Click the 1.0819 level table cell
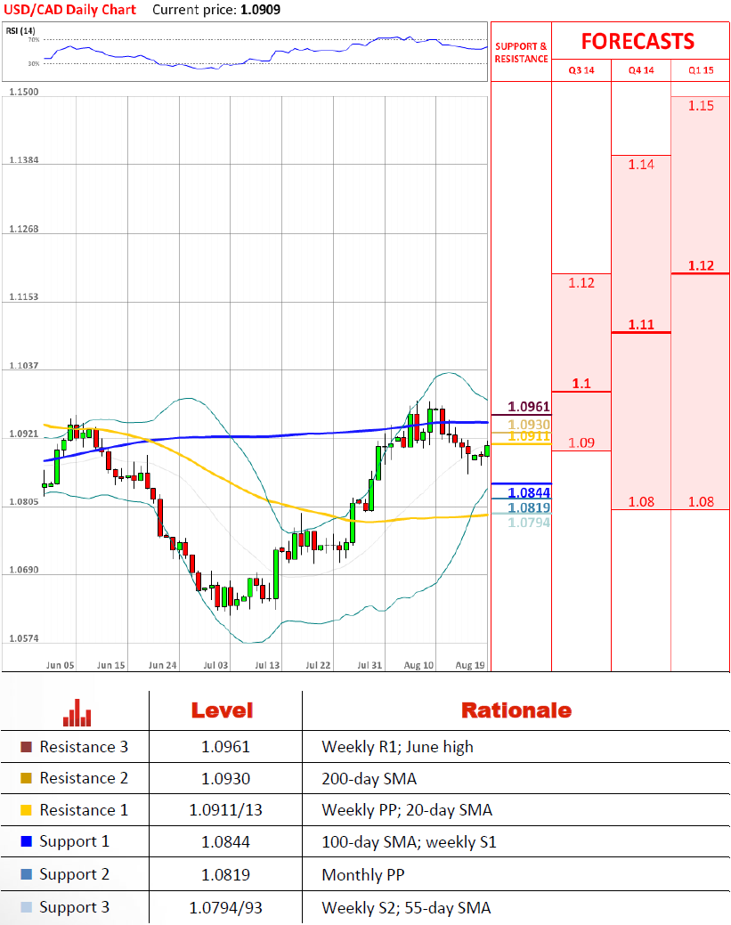Screen dimensions: 731x925 [225, 875]
